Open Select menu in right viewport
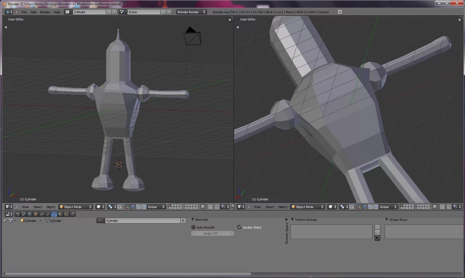 270,207
